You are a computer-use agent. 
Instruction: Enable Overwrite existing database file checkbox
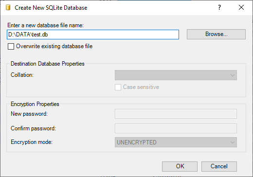point(11,46)
